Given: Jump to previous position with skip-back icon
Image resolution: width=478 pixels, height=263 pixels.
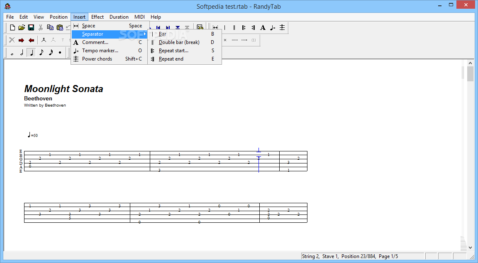Looking at the screenshot, I should pos(158,28).
